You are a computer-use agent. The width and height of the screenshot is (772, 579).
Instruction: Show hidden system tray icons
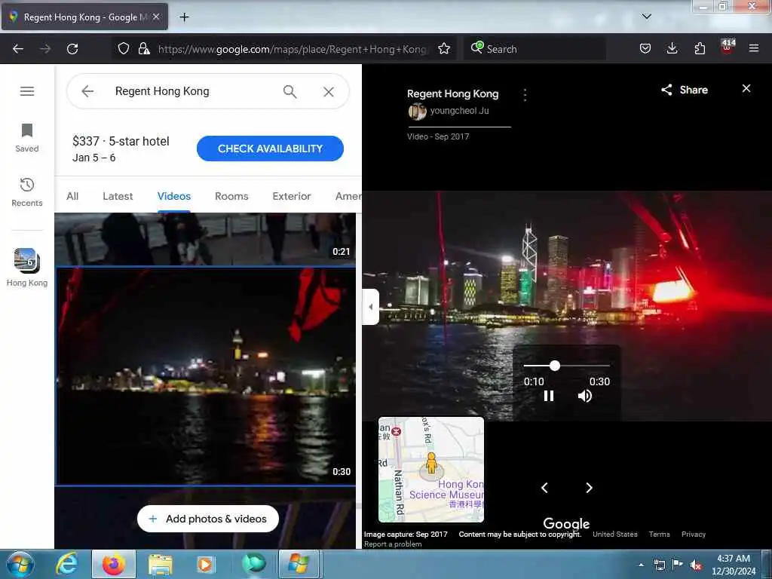[x=641, y=565]
